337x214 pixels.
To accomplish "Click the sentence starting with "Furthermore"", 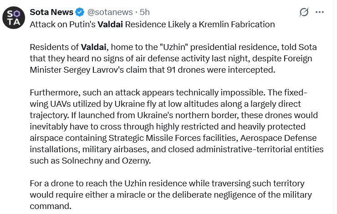I will (x=149, y=93).
